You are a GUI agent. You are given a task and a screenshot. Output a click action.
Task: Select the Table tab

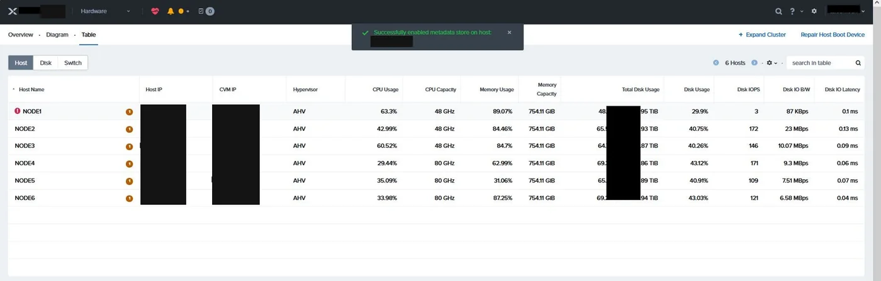coord(89,35)
